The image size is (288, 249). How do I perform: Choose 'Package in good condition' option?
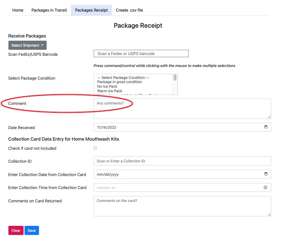(120, 82)
